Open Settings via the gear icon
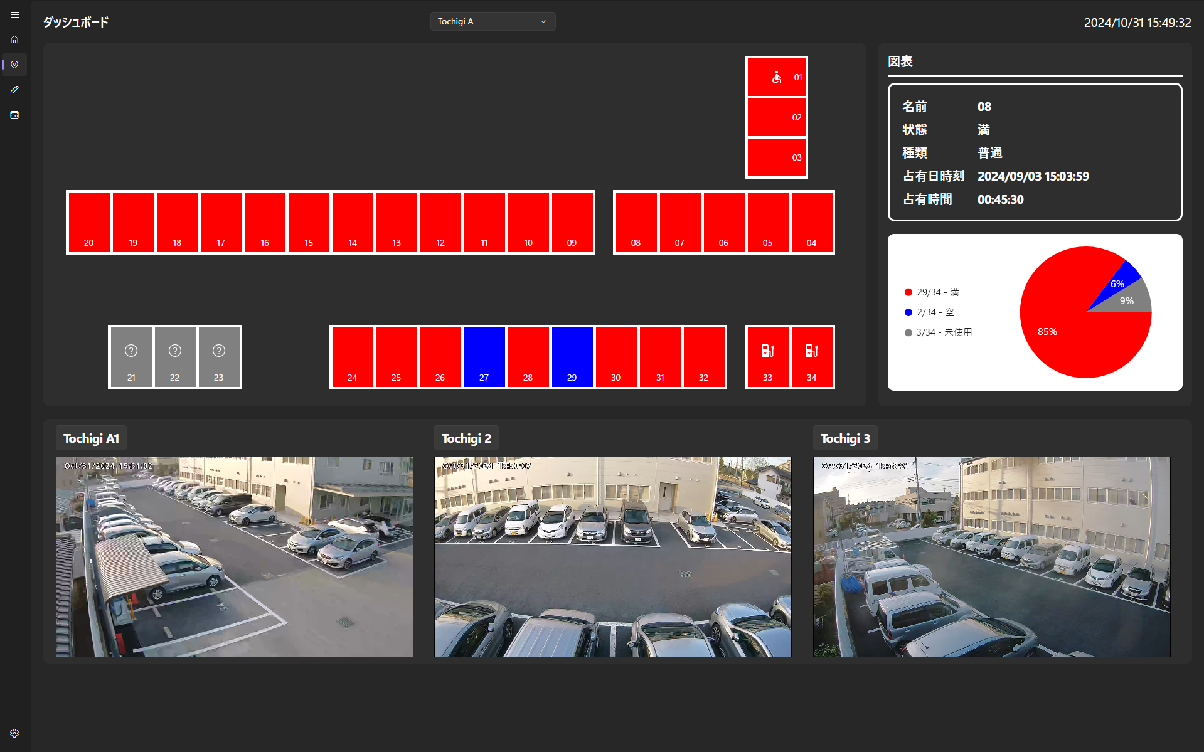The height and width of the screenshot is (752, 1204). 14,733
